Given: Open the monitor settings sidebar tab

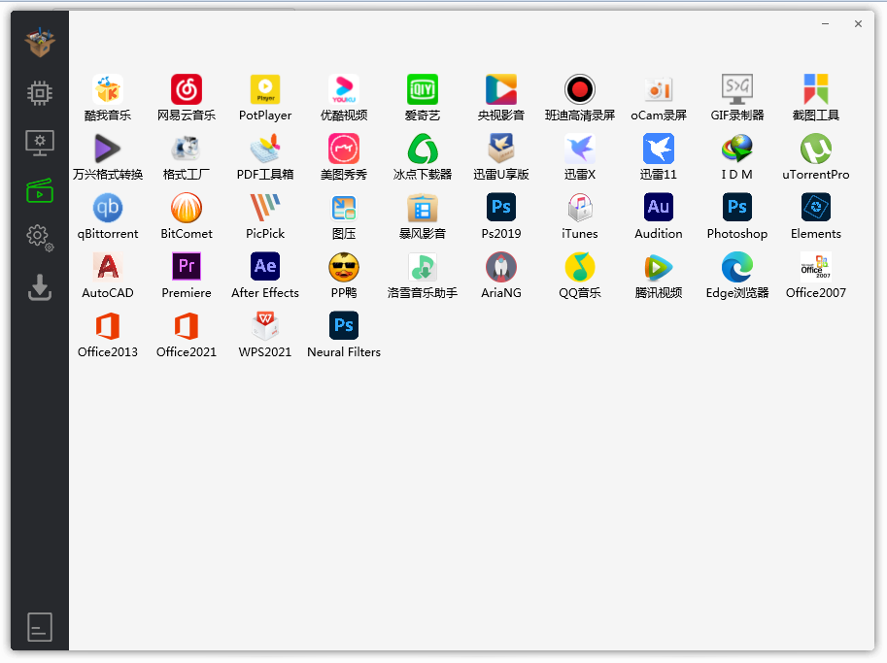Looking at the screenshot, I should point(40,143).
